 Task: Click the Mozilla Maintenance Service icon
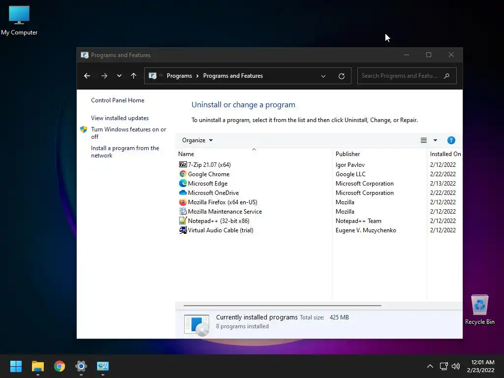[x=183, y=211]
